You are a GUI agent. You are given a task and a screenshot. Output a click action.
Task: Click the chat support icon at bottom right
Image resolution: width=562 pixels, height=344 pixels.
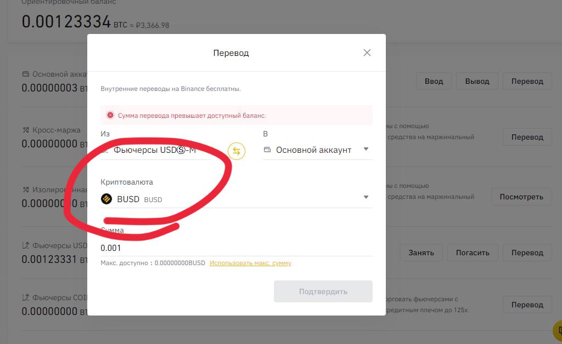click(558, 331)
